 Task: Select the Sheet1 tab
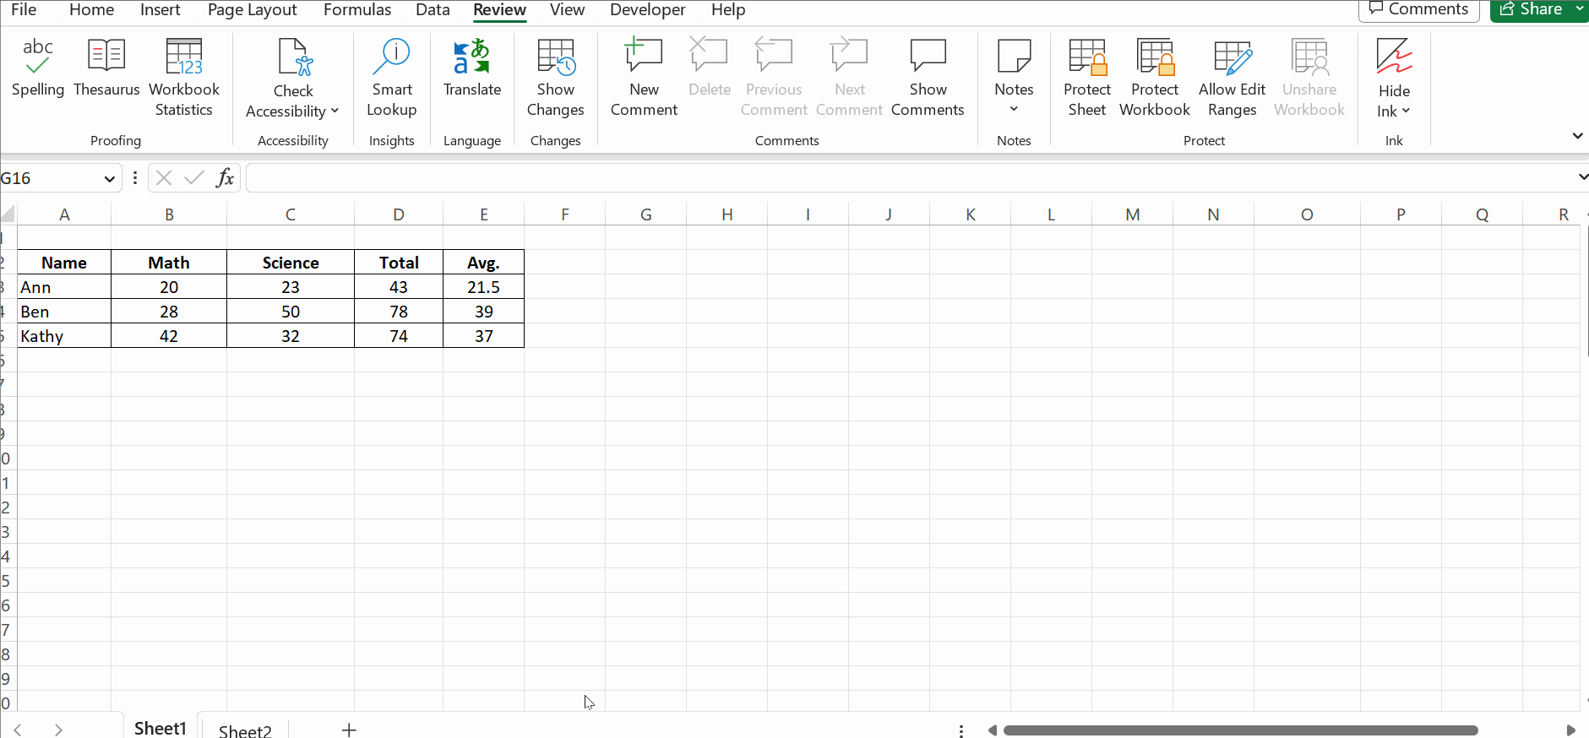pos(161,728)
